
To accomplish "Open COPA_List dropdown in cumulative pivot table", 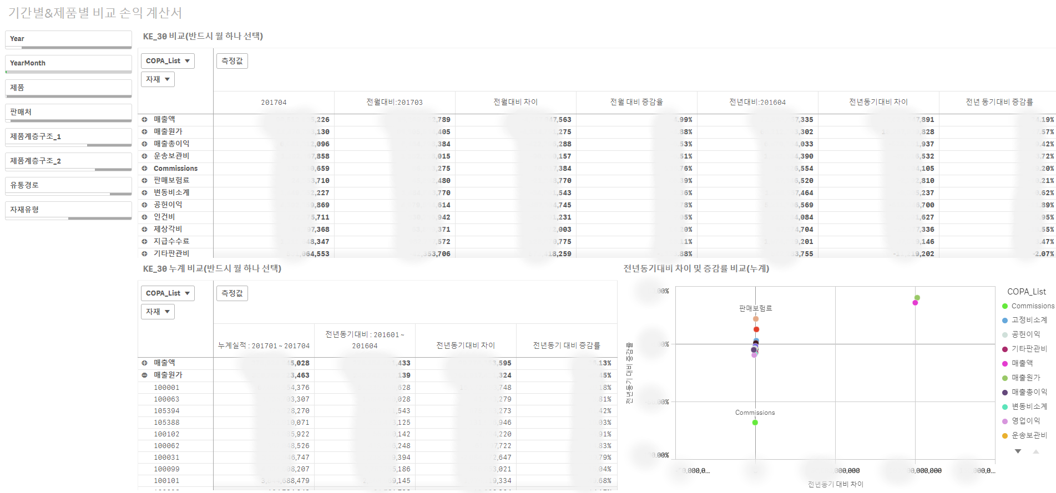I will [x=168, y=293].
